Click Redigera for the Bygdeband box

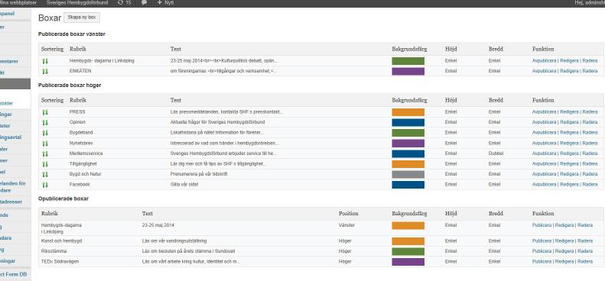pyautogui.click(x=569, y=133)
